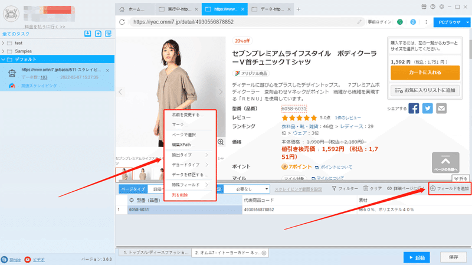The width and height of the screenshot is (472, 265).
Task: Open the 必要なし dropdown
Action: pos(247,189)
